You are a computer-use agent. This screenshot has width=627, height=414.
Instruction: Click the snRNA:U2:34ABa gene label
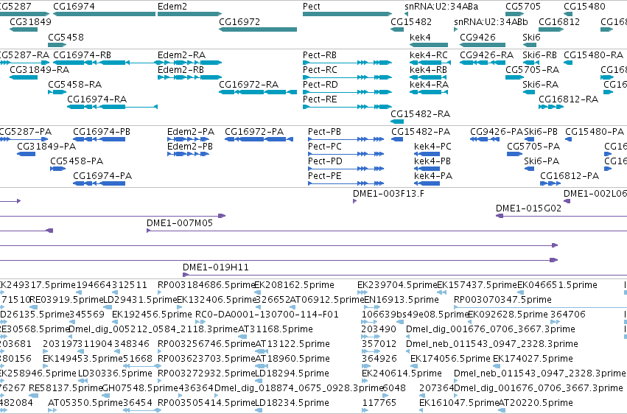coord(441,7)
